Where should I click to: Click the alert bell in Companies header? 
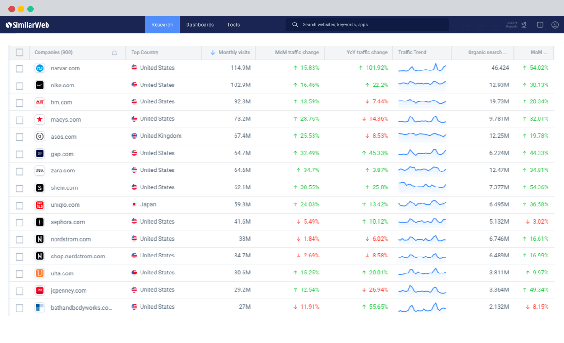114,53
